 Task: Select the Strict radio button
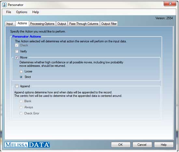tap(21, 77)
